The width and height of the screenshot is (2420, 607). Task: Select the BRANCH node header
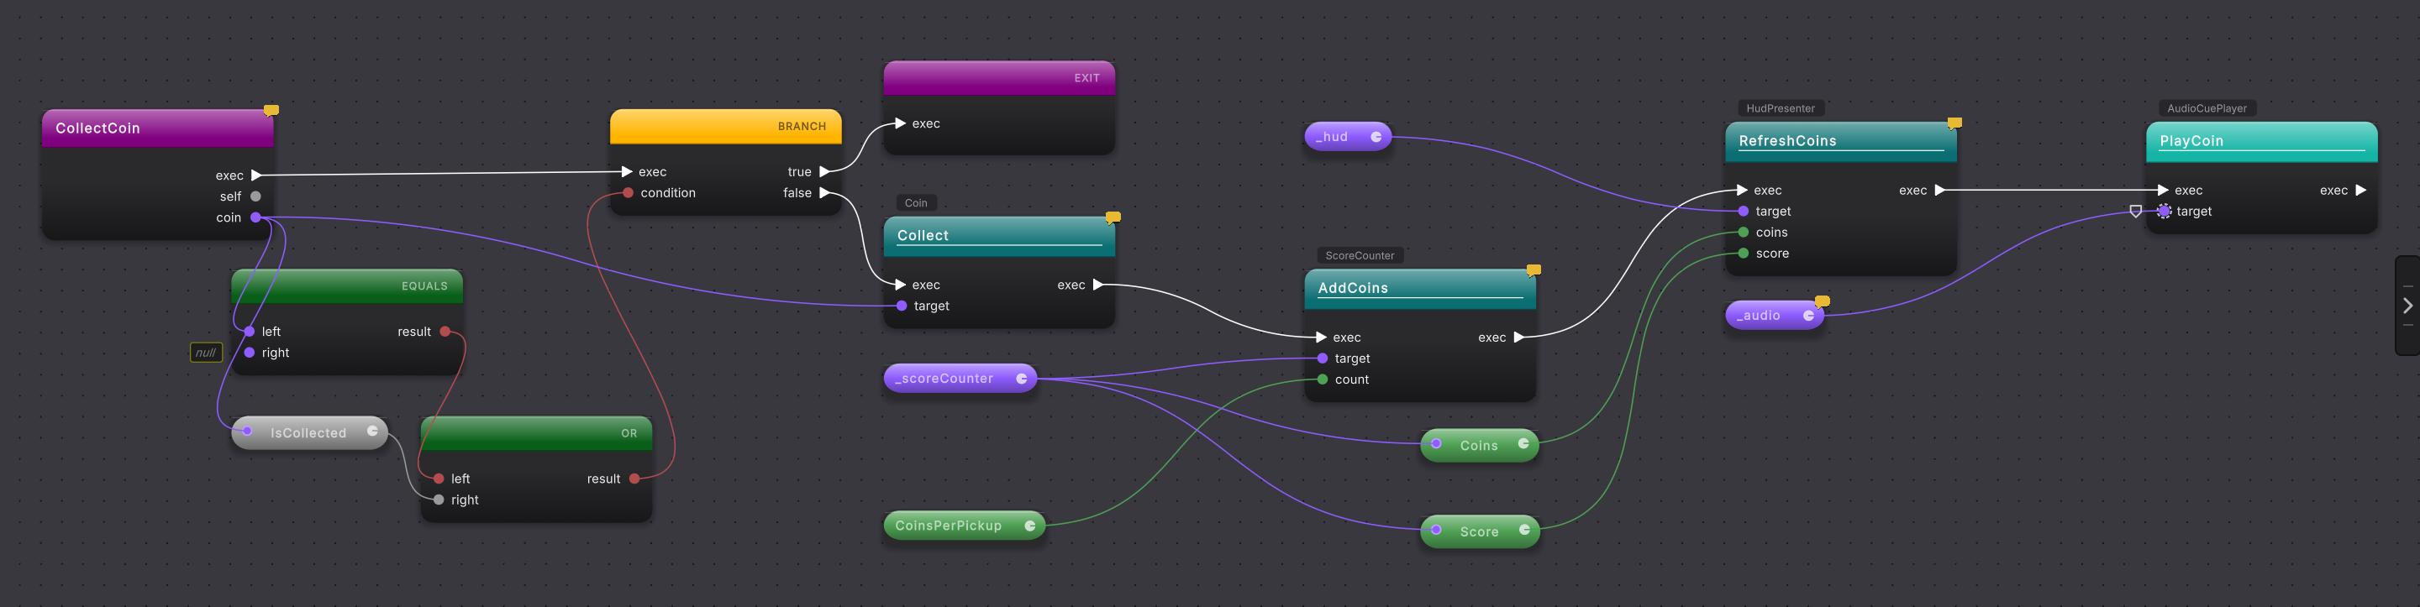click(725, 127)
